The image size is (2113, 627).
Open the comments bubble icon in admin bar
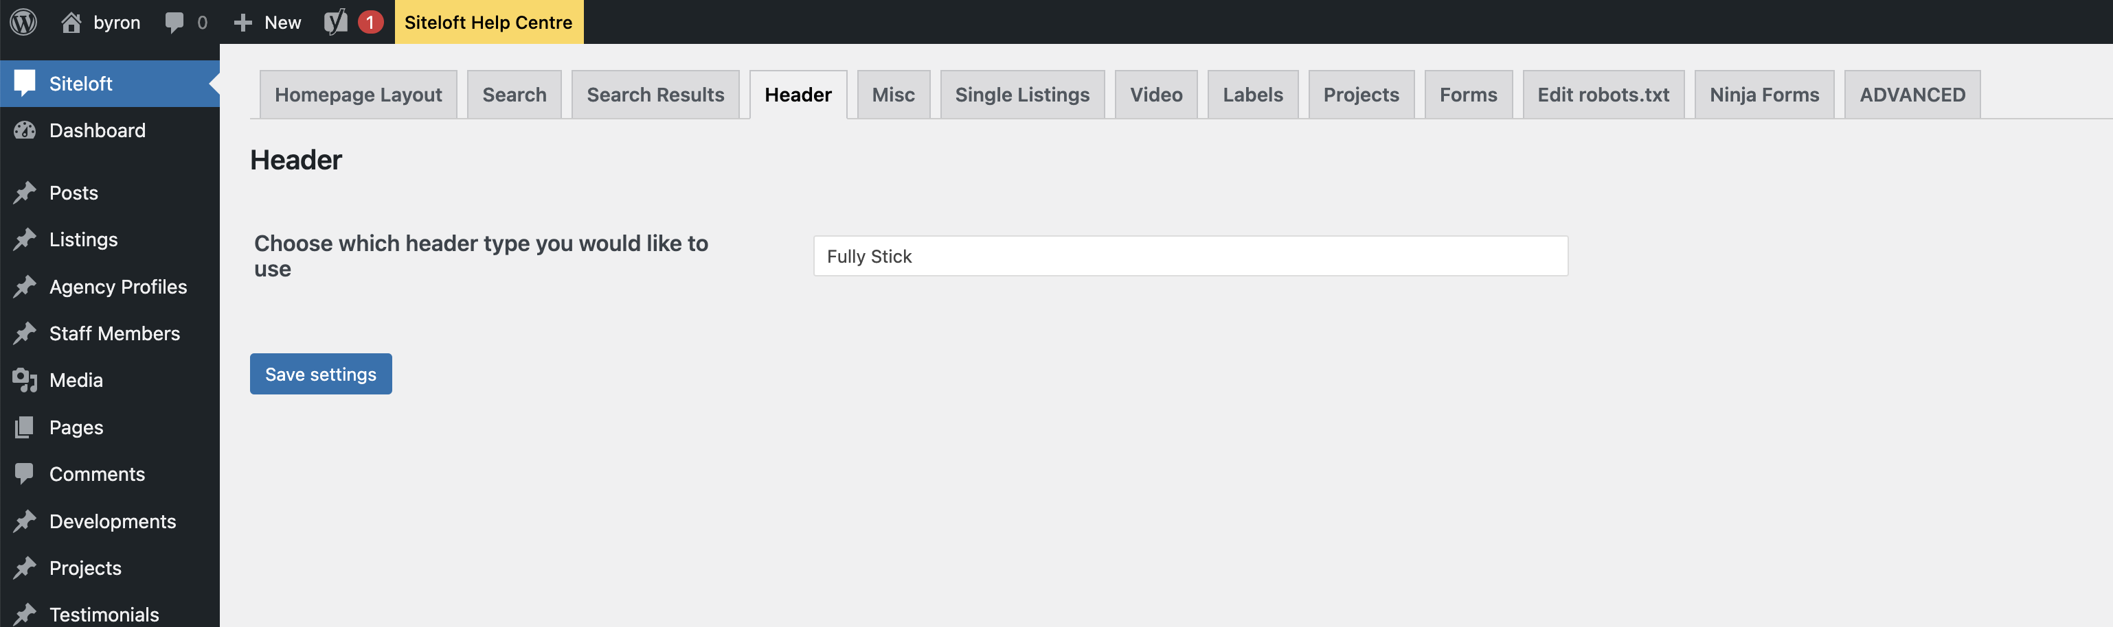tap(174, 23)
